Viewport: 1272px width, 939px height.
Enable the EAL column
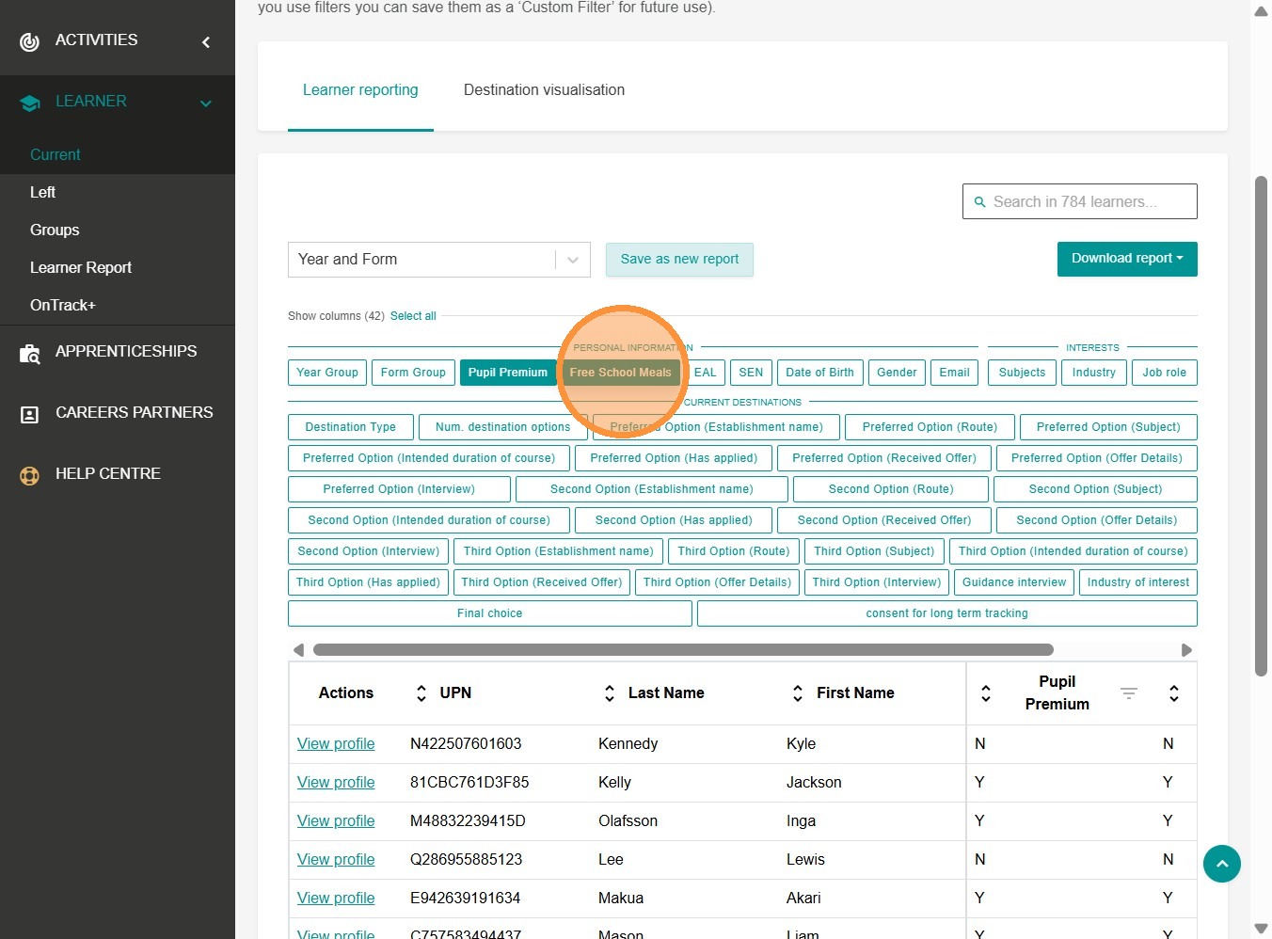click(x=706, y=373)
